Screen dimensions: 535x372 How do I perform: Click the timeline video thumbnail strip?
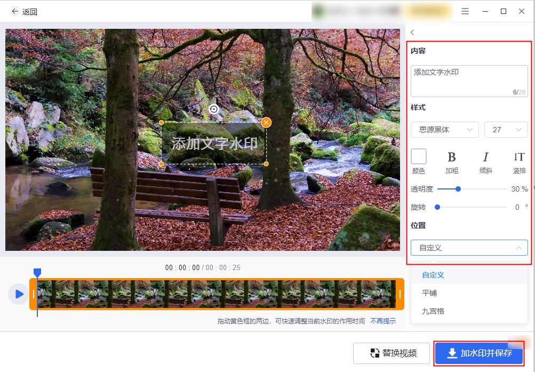[x=217, y=294]
